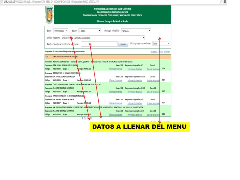This screenshot has height=180, width=240.
Task: Click supervisor DRA. SILVIA MONICA AVILES MARIN
Action: [65, 65]
